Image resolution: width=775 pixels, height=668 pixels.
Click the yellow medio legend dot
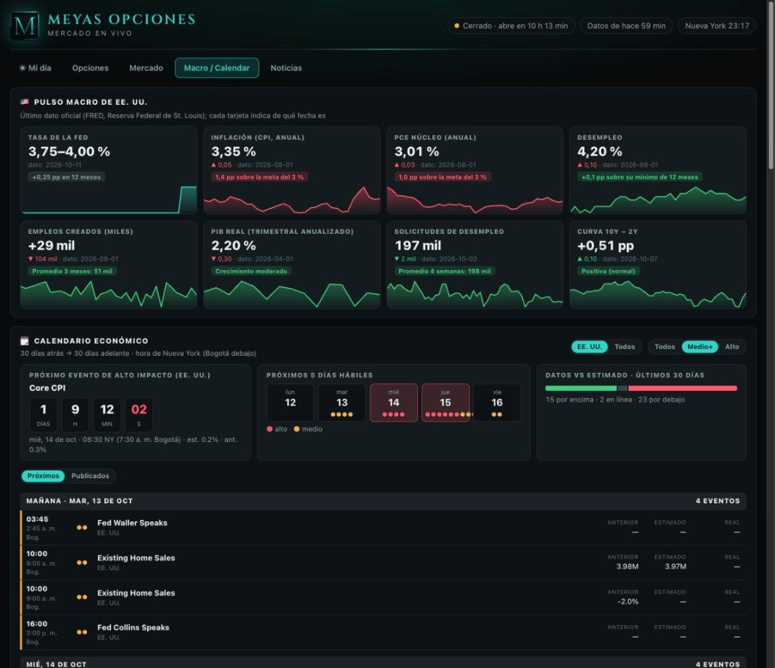pyautogui.click(x=297, y=429)
